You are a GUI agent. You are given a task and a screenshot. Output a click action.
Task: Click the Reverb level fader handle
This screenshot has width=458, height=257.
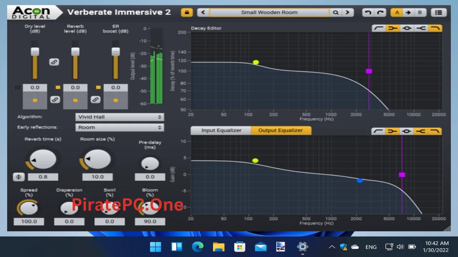point(75,51)
